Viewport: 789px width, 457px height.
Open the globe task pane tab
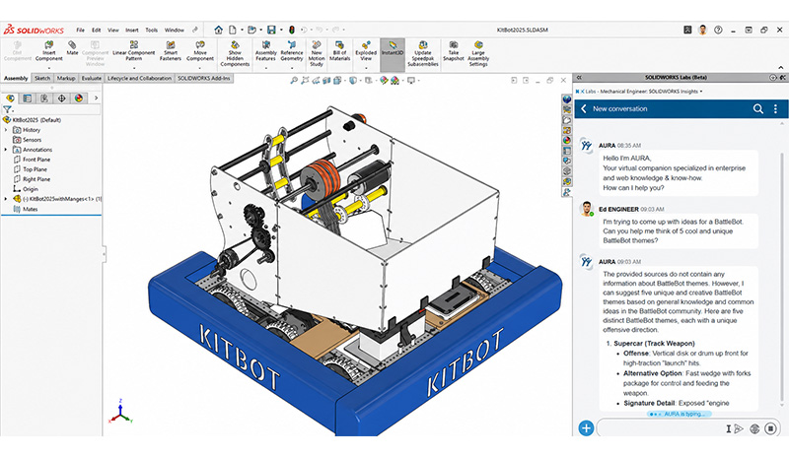pos(566,99)
